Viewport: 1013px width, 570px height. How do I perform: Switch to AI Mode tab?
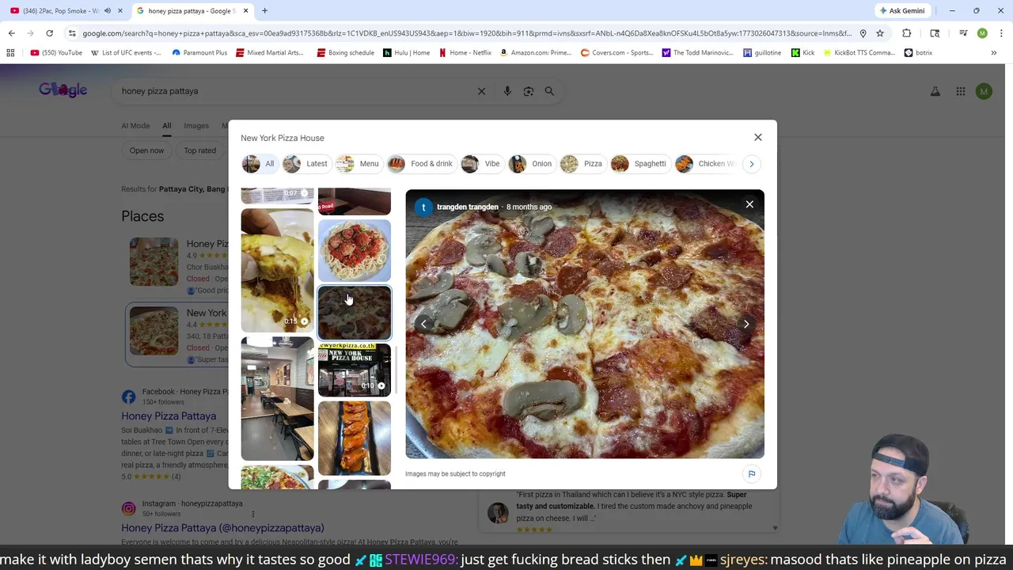click(x=135, y=125)
